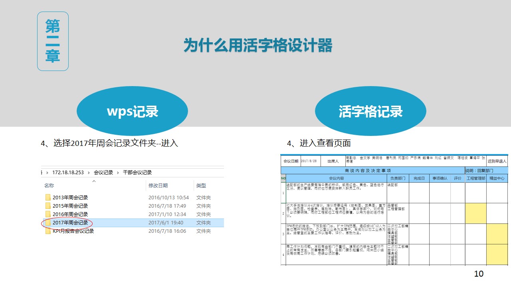Image resolution: width=511 pixels, height=287 pixels.
Task: Click the KPI月报告会议记录 folder icon
Action: click(x=48, y=231)
